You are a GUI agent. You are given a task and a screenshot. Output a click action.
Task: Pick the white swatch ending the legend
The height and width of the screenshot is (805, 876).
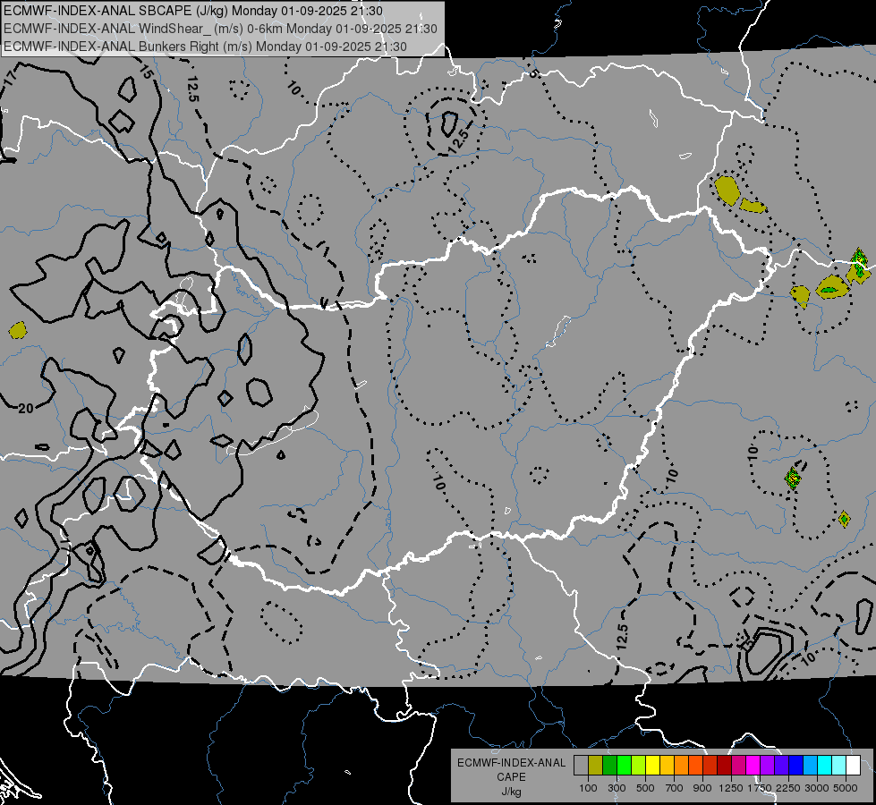[853, 765]
